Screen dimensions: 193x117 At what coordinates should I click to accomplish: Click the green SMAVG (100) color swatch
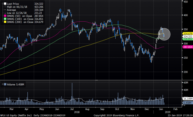(x=5, y=19)
